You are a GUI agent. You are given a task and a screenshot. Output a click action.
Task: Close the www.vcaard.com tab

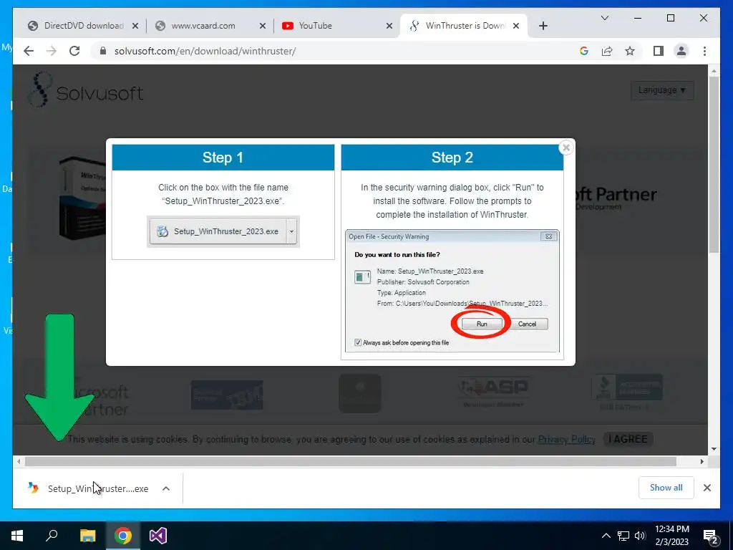click(x=263, y=26)
